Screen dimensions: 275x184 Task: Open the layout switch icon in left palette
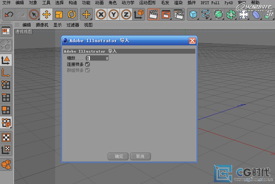(6, 31)
